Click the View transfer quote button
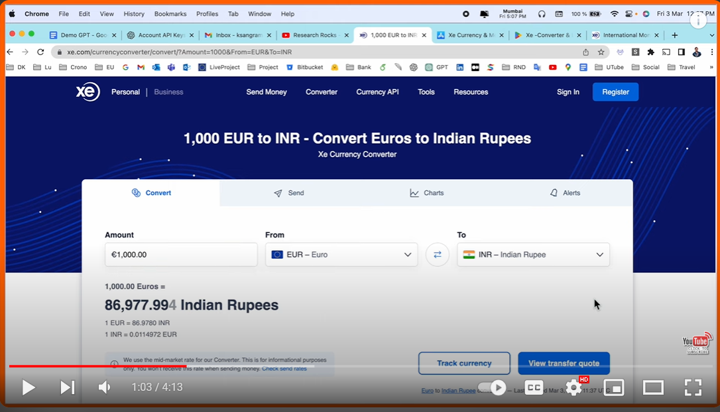This screenshot has width=720, height=412. [x=564, y=363]
